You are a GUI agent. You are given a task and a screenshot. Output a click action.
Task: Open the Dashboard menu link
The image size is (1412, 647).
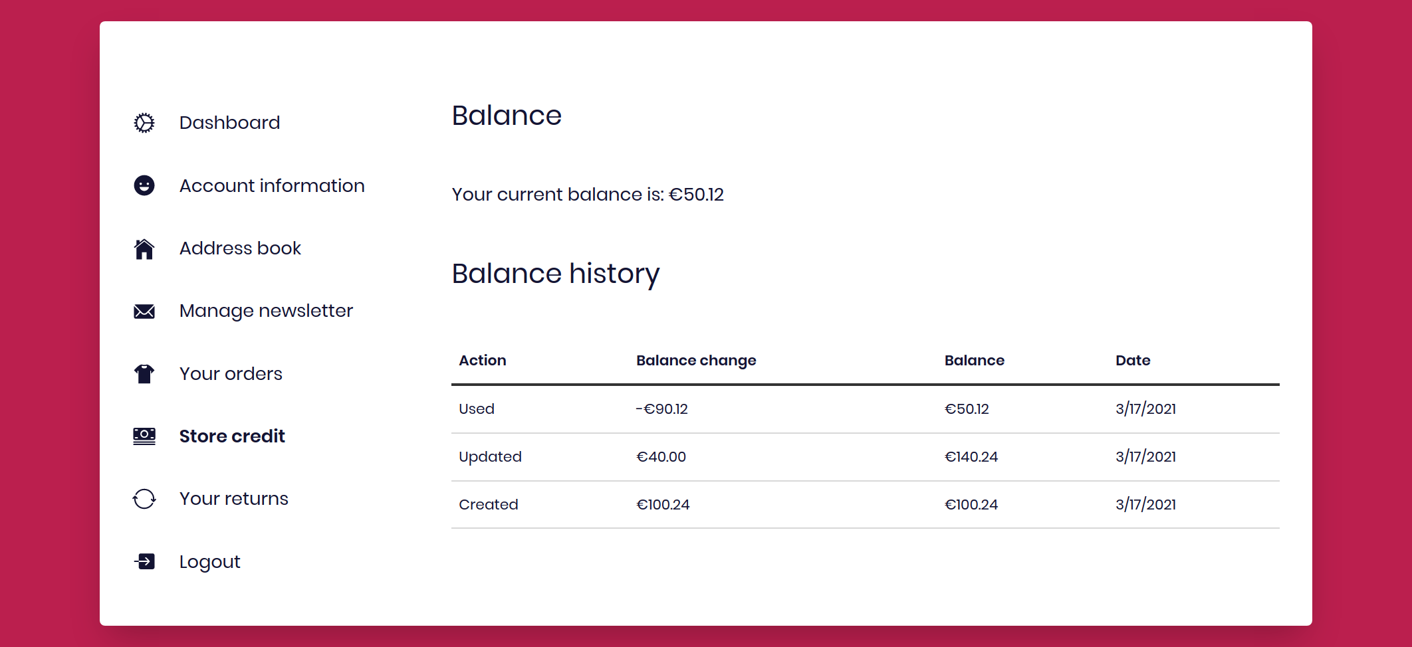(x=230, y=123)
